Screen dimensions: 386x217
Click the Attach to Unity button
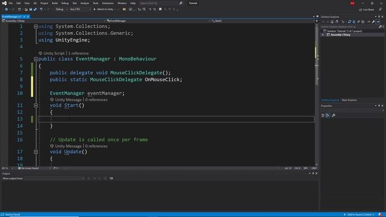tap(103, 10)
